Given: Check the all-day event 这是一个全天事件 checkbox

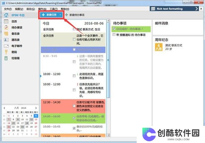Looking at the screenshot, I should 74,39.
